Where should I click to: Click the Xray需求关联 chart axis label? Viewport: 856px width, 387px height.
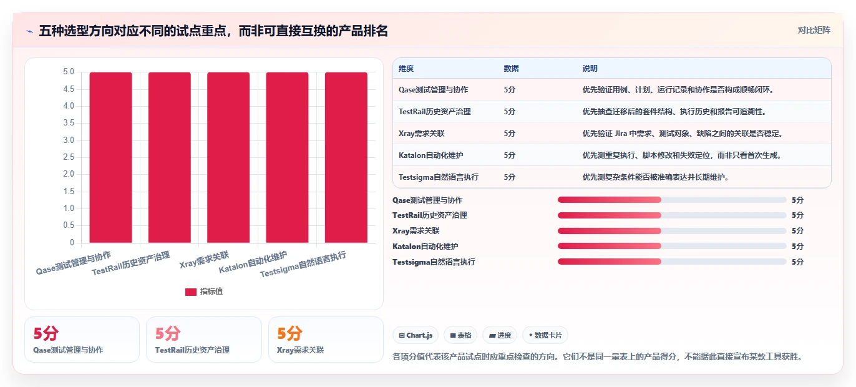[205, 260]
